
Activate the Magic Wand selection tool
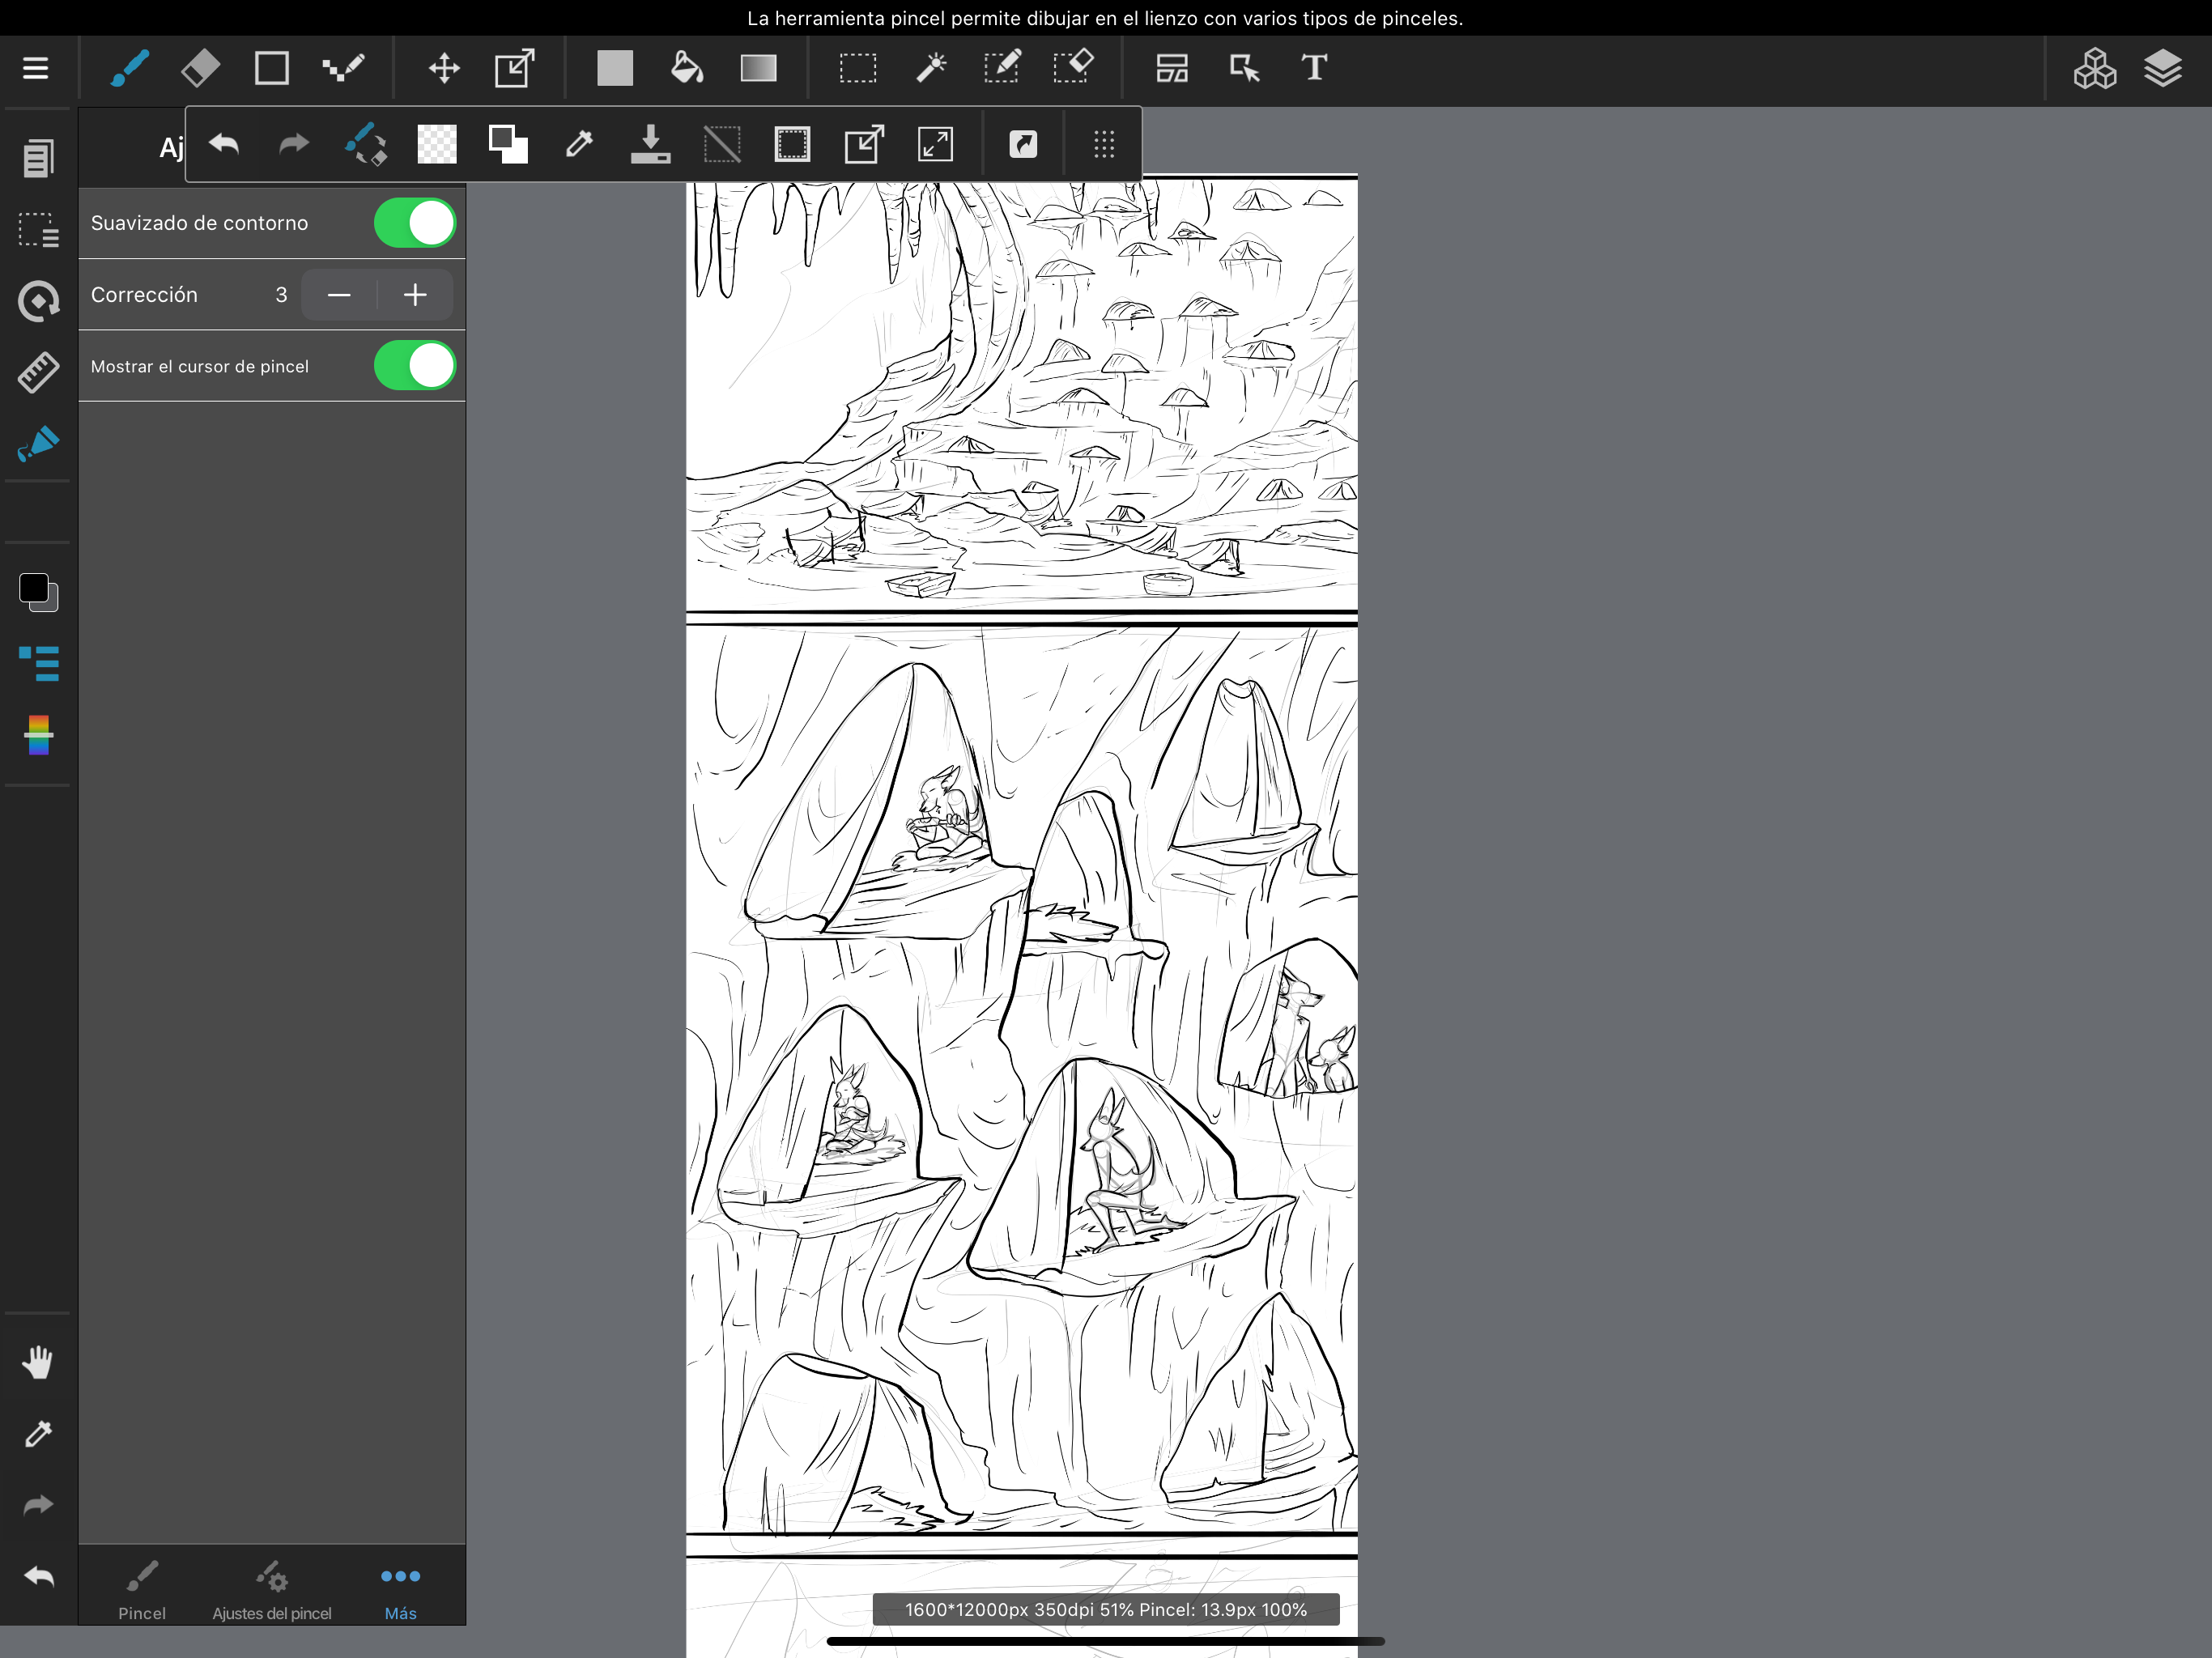click(x=930, y=68)
